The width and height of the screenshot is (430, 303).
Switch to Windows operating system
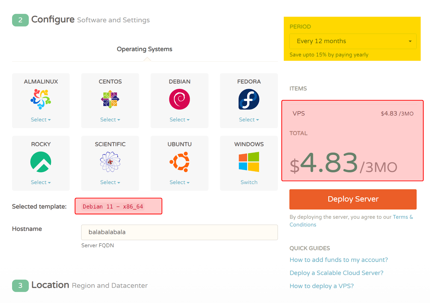tap(249, 182)
